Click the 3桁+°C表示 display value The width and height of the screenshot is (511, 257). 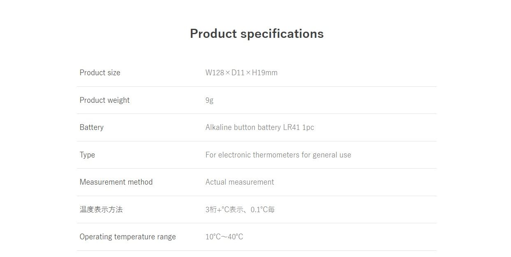pyautogui.click(x=224, y=210)
